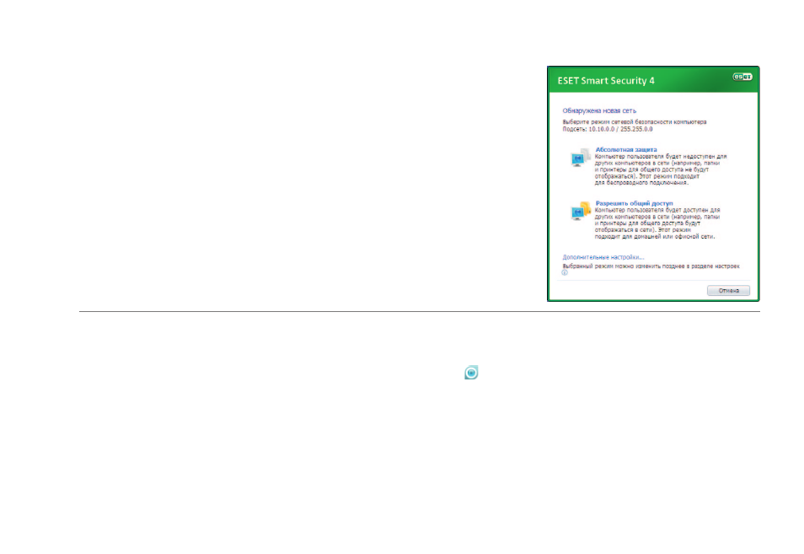The height and width of the screenshot is (554, 804).
Task: Click the text Выберите режим сетевой безопасности компьютера
Action: 635,122
